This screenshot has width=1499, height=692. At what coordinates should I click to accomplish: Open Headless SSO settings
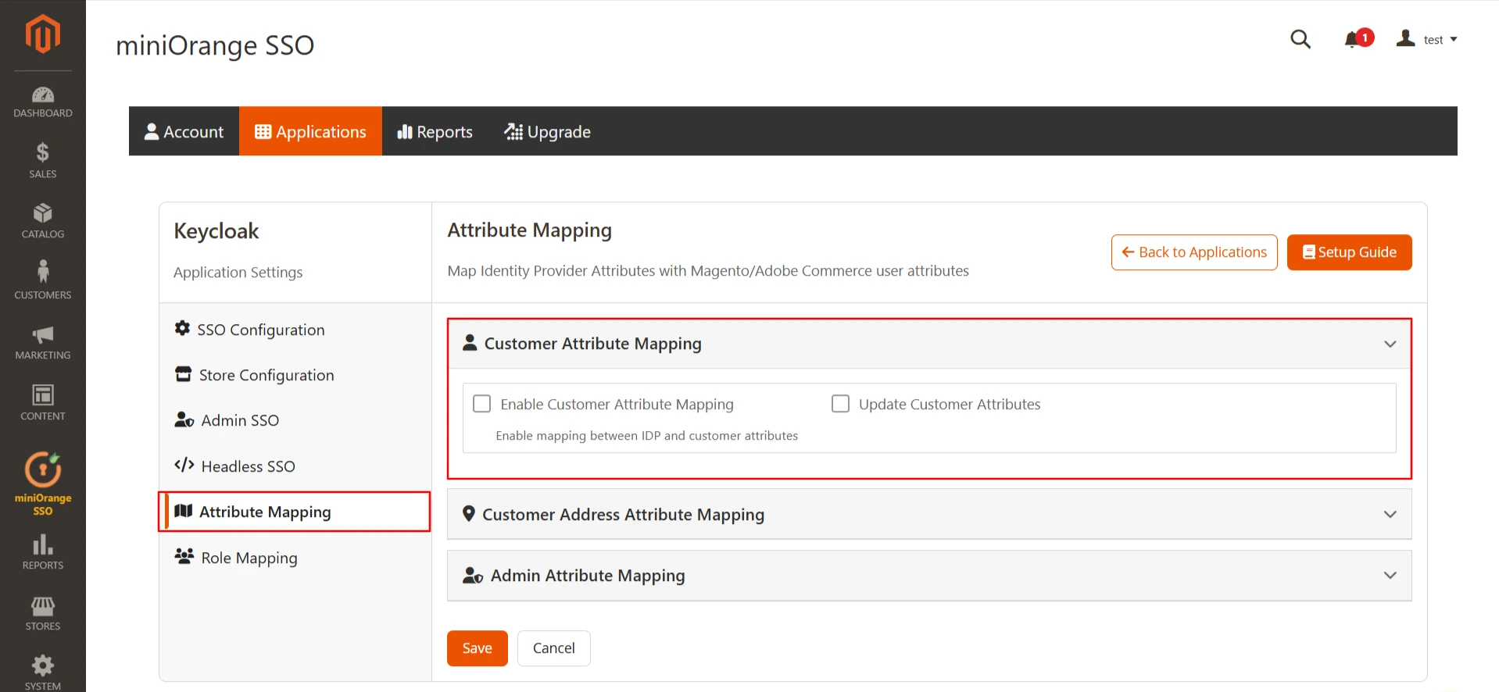coord(295,466)
